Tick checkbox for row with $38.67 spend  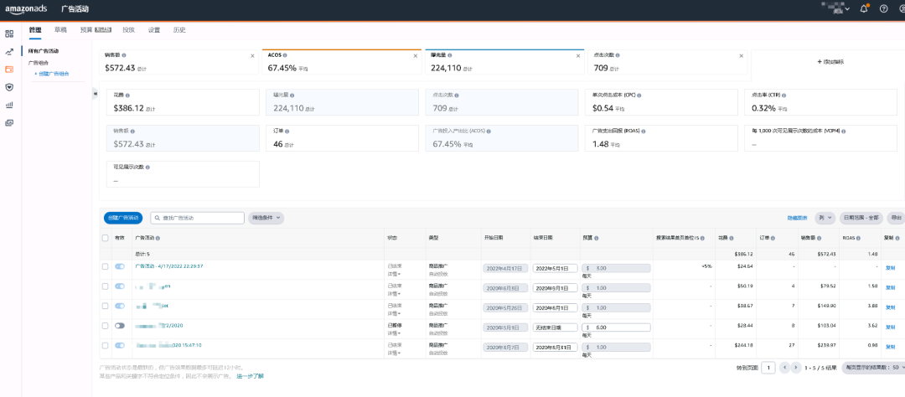point(105,306)
